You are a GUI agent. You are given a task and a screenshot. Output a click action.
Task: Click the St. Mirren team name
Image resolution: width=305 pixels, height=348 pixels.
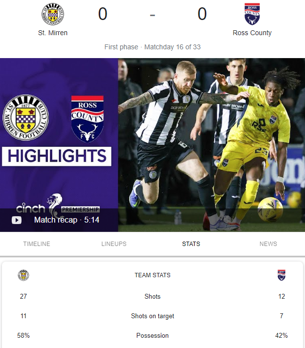[53, 33]
